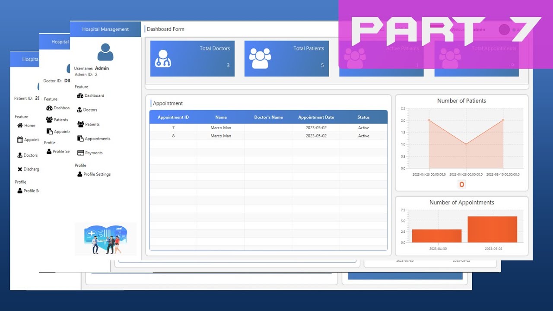Sort by the Name column header

[x=221, y=117]
